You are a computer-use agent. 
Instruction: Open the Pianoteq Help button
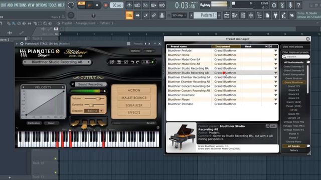click(x=149, y=51)
